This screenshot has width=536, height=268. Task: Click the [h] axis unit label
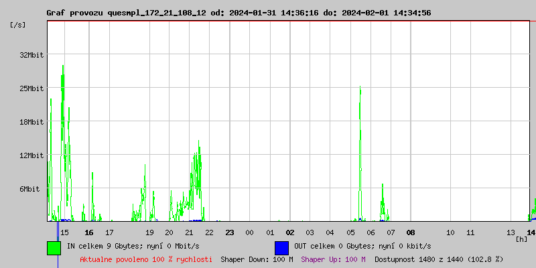[x=521, y=239]
